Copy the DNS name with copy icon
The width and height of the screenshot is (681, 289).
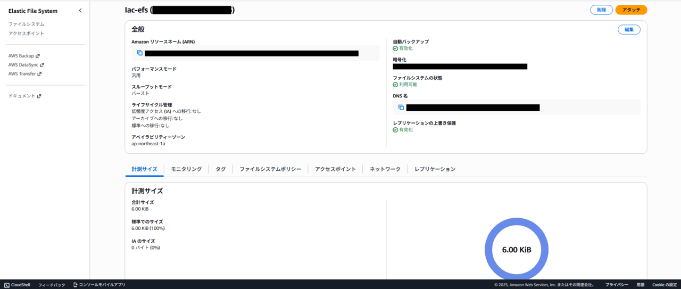[401, 107]
